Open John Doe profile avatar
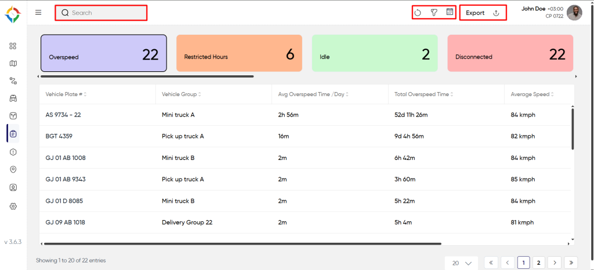Viewport: 594px width, 270px height. 574,13
